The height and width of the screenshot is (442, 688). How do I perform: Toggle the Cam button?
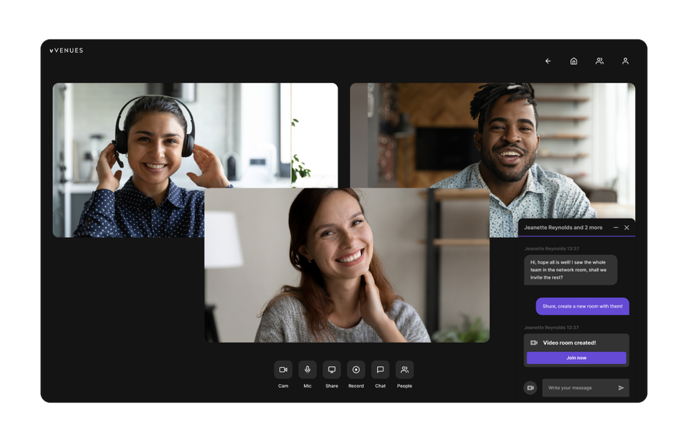click(x=283, y=370)
